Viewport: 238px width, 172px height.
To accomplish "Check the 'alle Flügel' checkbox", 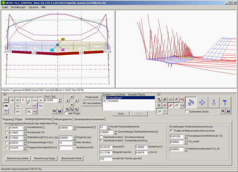I will pyautogui.click(x=66, y=114).
